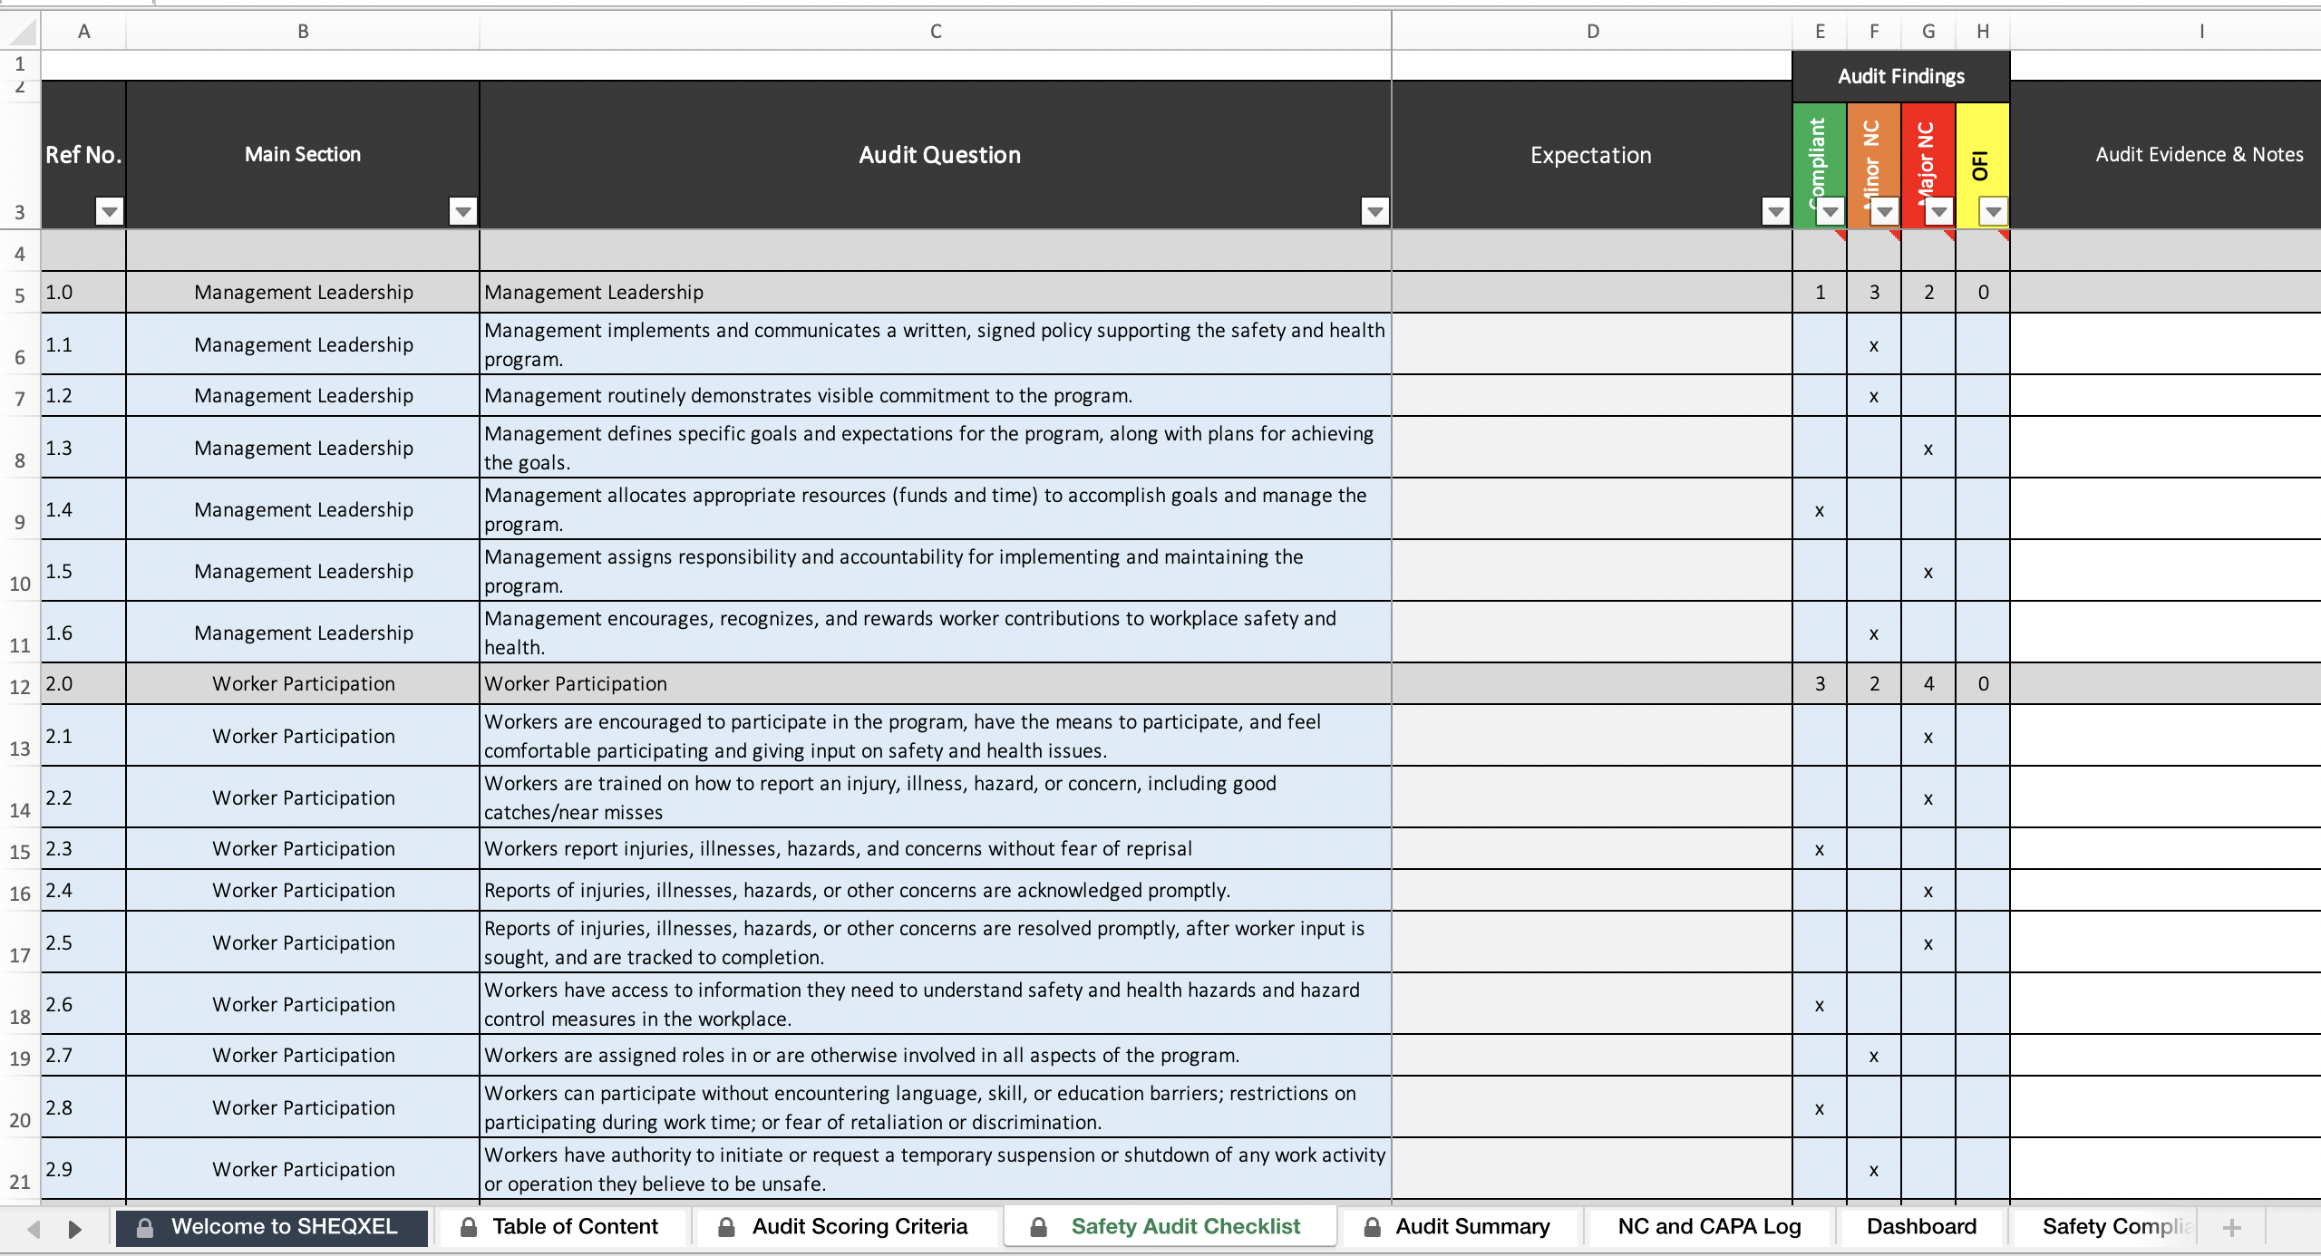Click the Compliant green header cell
The width and height of the screenshot is (2321, 1256).
(x=1820, y=165)
